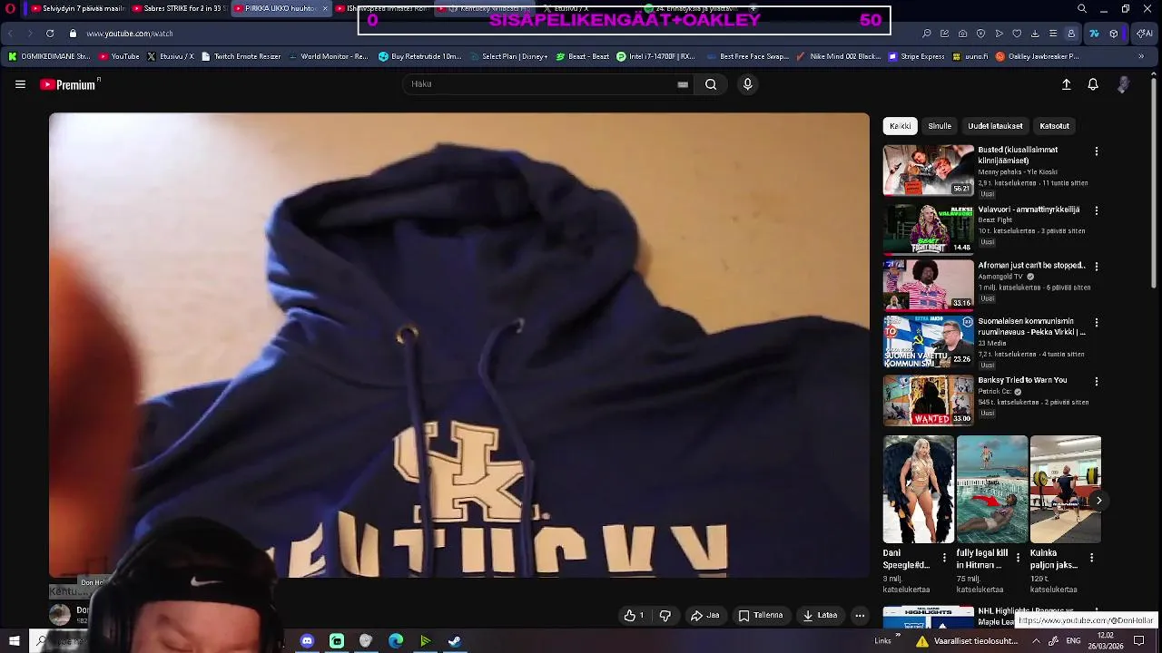The height and width of the screenshot is (653, 1162).
Task: Open the browser profile icon in toolbar
Action: click(x=1071, y=34)
